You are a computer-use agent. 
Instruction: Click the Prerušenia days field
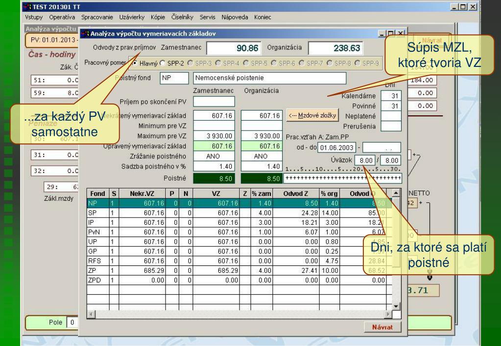click(x=391, y=126)
